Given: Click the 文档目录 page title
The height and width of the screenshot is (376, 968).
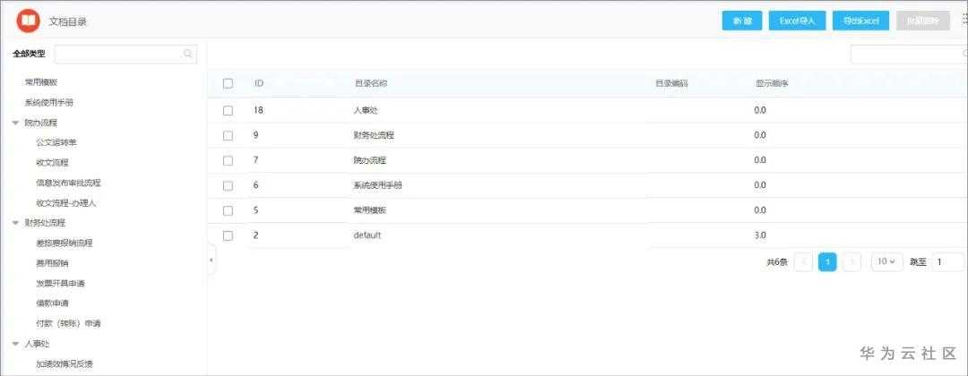Looking at the screenshot, I should (x=67, y=21).
